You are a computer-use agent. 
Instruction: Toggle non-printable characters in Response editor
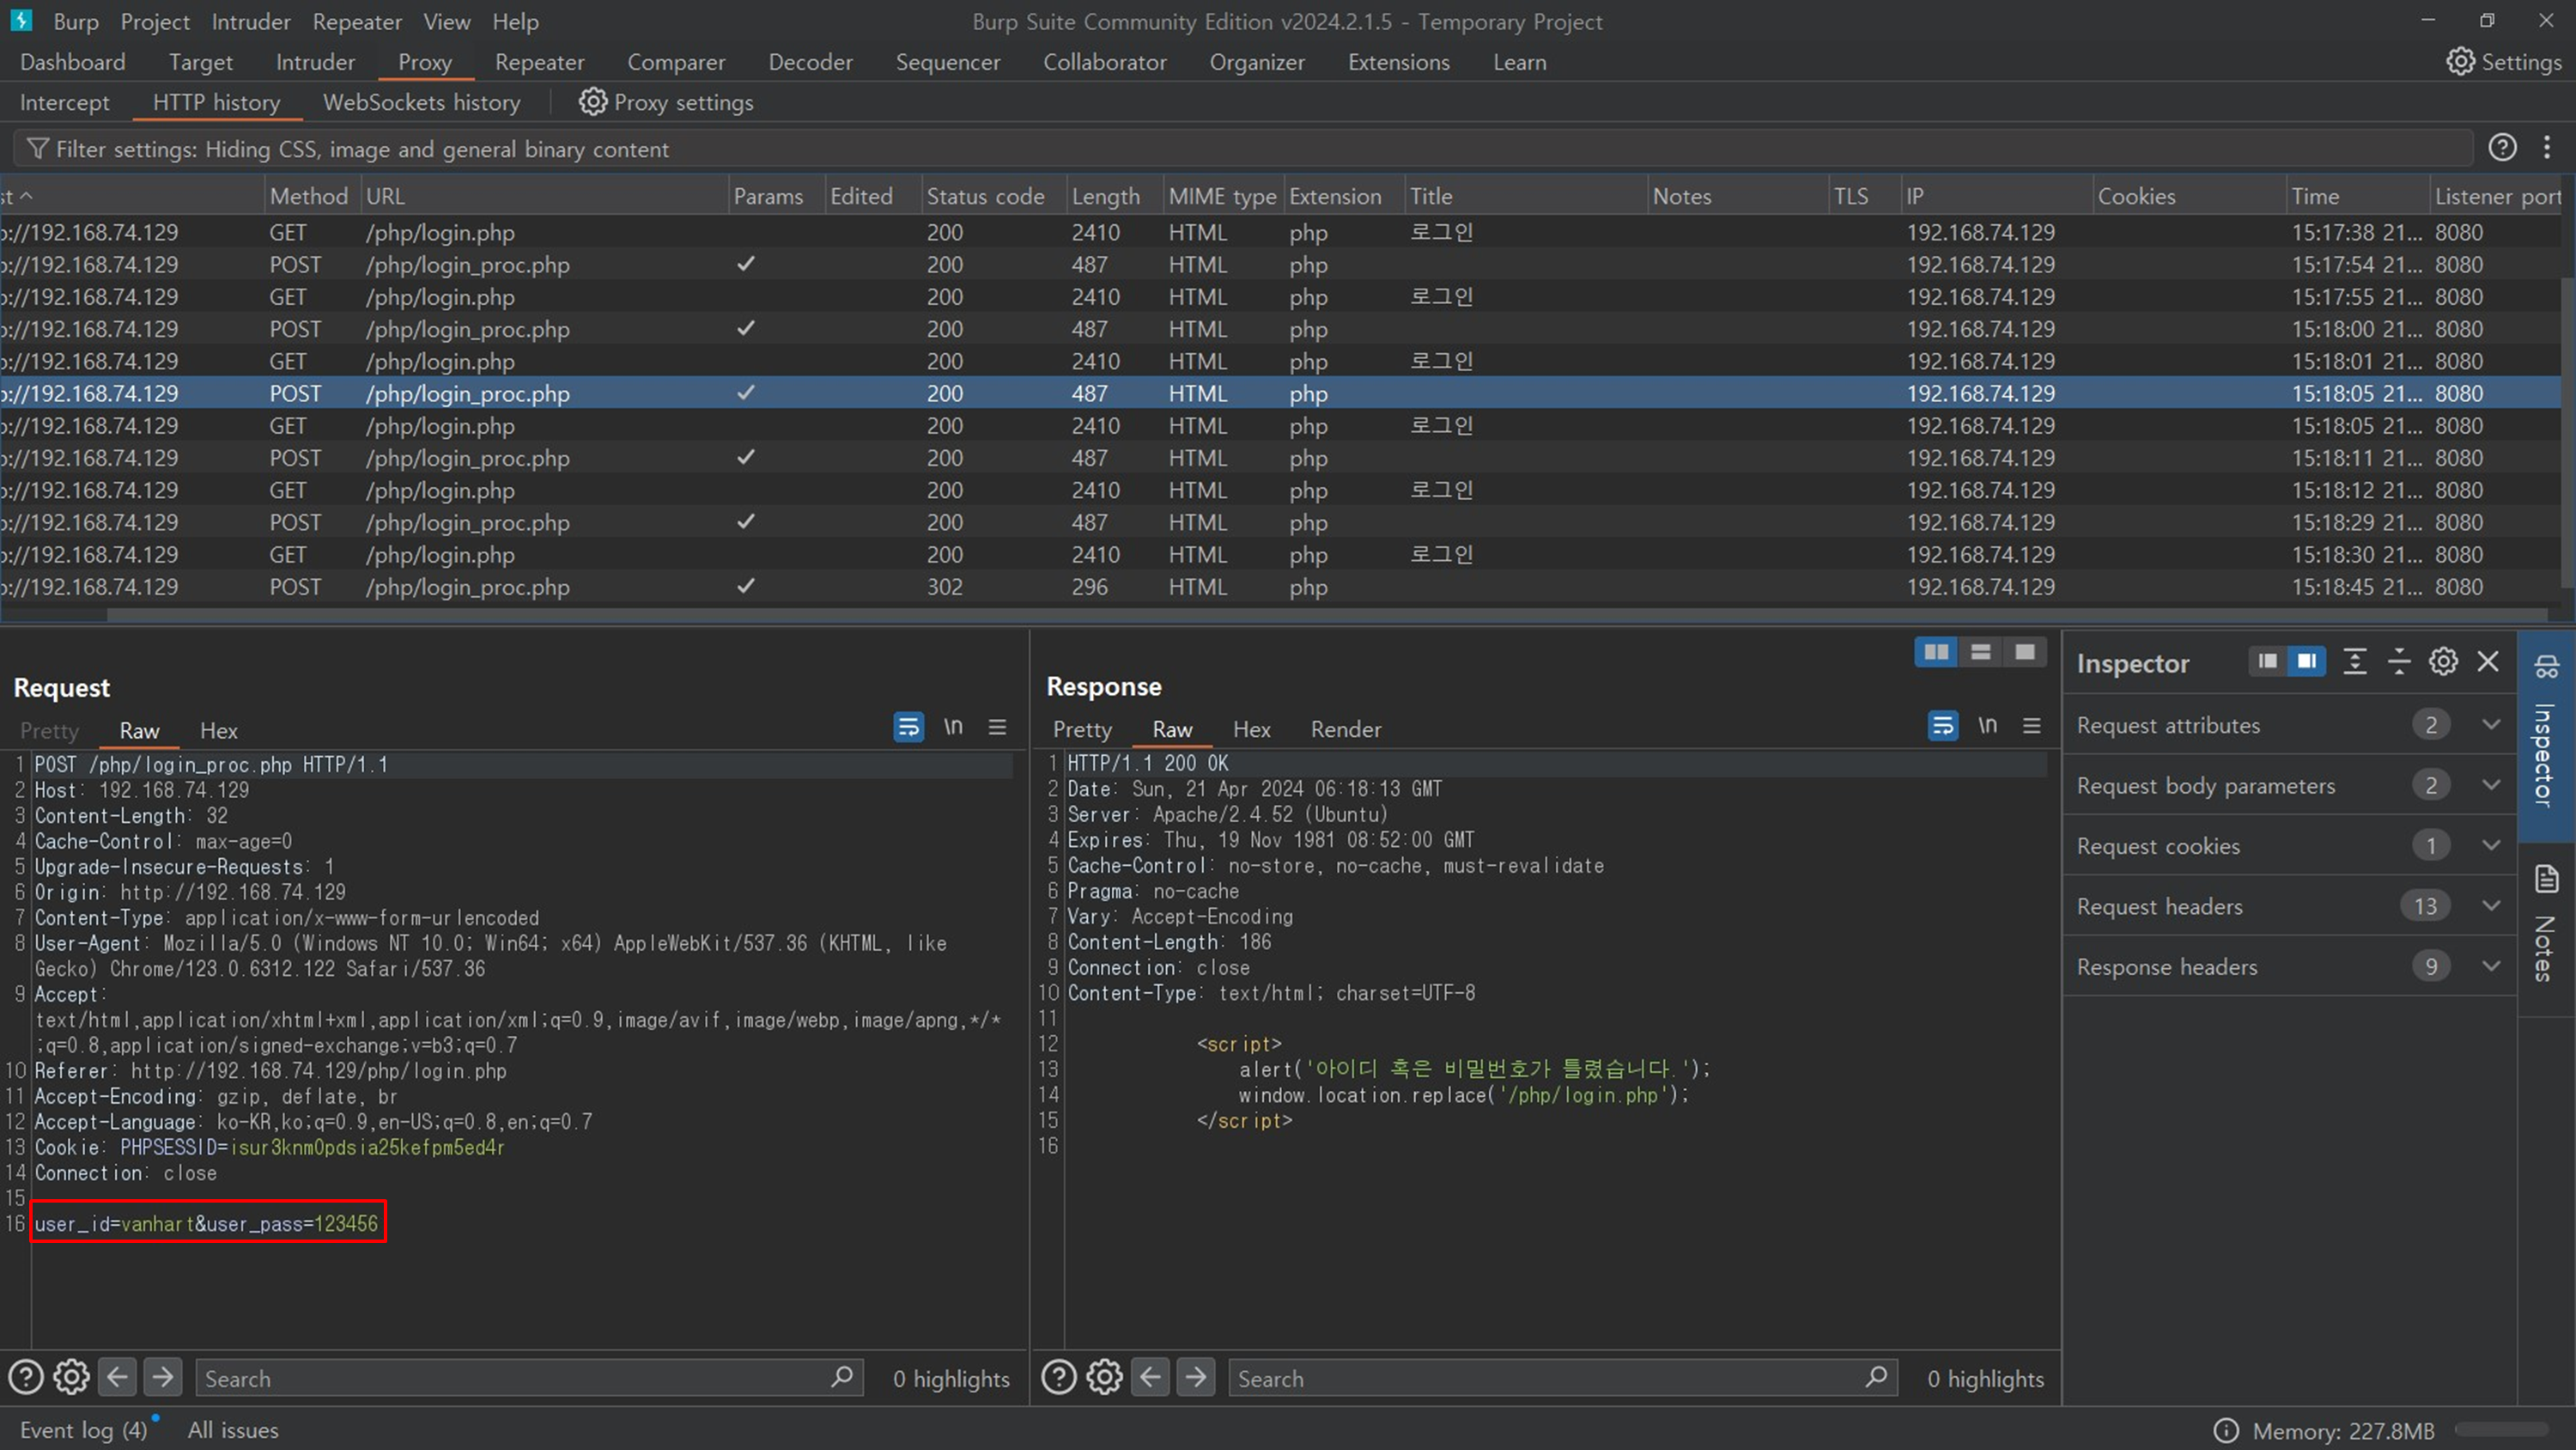[x=1987, y=726]
